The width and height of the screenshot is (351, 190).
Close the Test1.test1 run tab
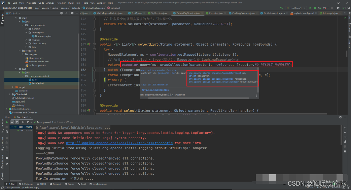point(30,117)
